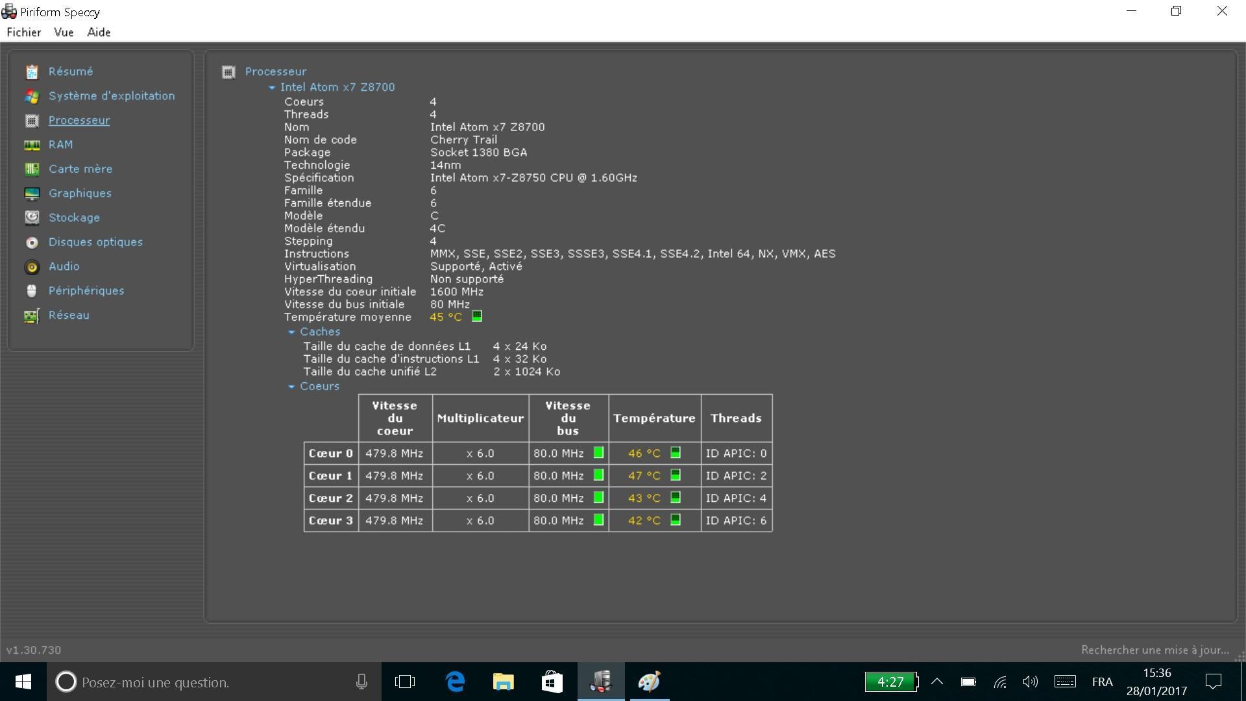1246x701 pixels.
Task: Select the Disques optiques disc icon
Action: coord(32,243)
